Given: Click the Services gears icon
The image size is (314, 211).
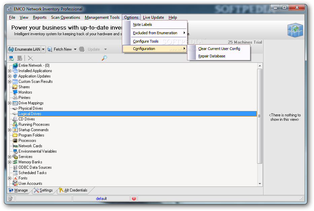Looking at the screenshot, I should 15,157.
